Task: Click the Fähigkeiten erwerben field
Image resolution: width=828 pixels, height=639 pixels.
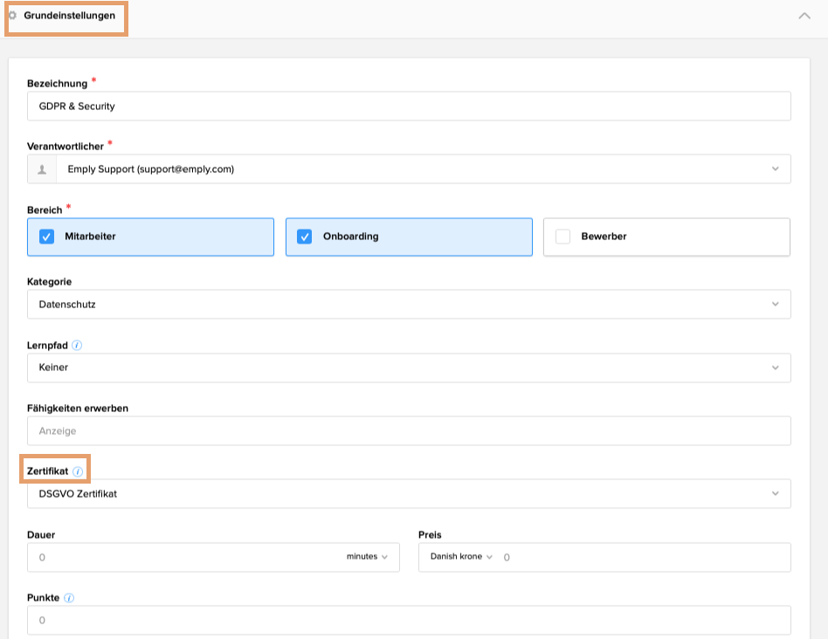Action: pyautogui.click(x=349, y=430)
